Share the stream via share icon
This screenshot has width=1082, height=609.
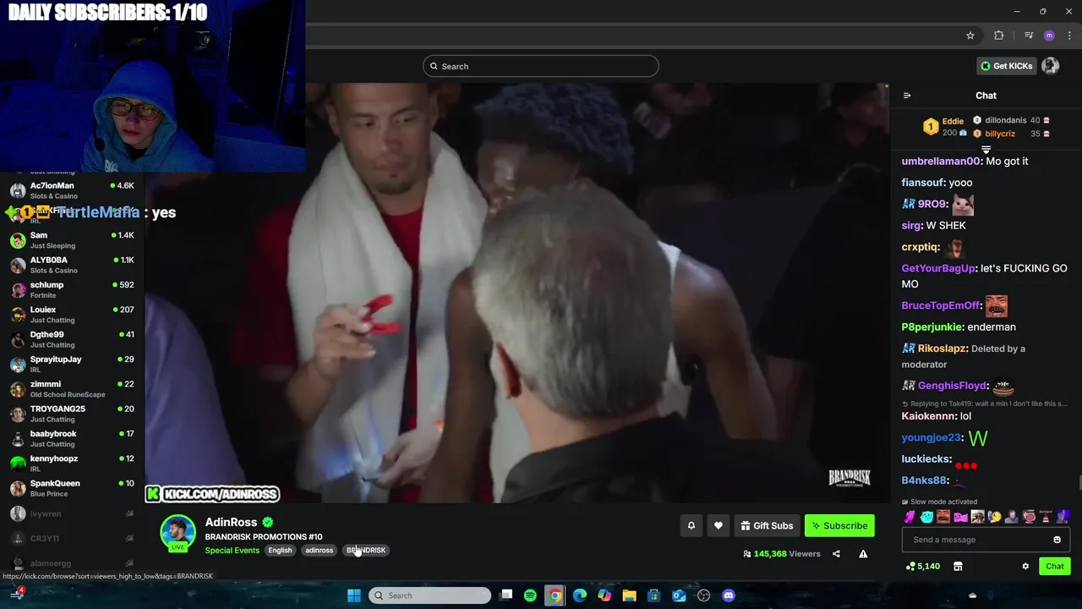click(836, 554)
